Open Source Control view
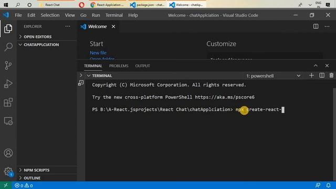Viewport: 336px width, 189px height. coord(8,65)
